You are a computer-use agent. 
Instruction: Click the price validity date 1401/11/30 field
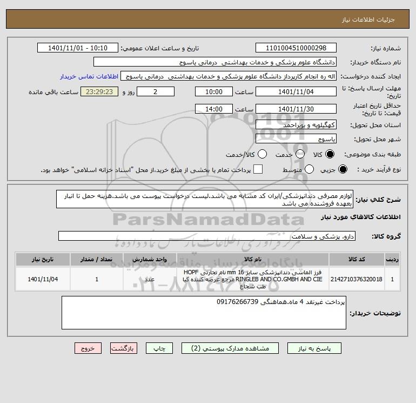[296, 109]
